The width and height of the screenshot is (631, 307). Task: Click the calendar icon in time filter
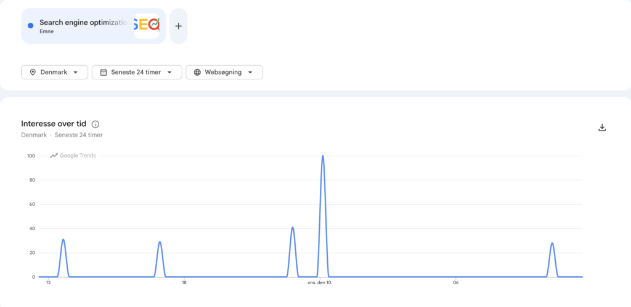point(104,73)
